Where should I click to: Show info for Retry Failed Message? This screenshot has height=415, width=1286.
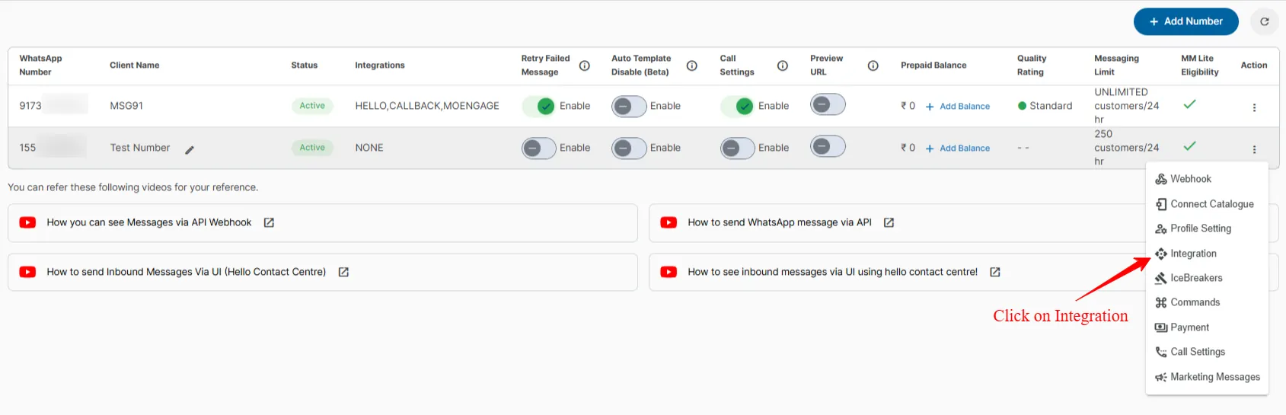[585, 65]
